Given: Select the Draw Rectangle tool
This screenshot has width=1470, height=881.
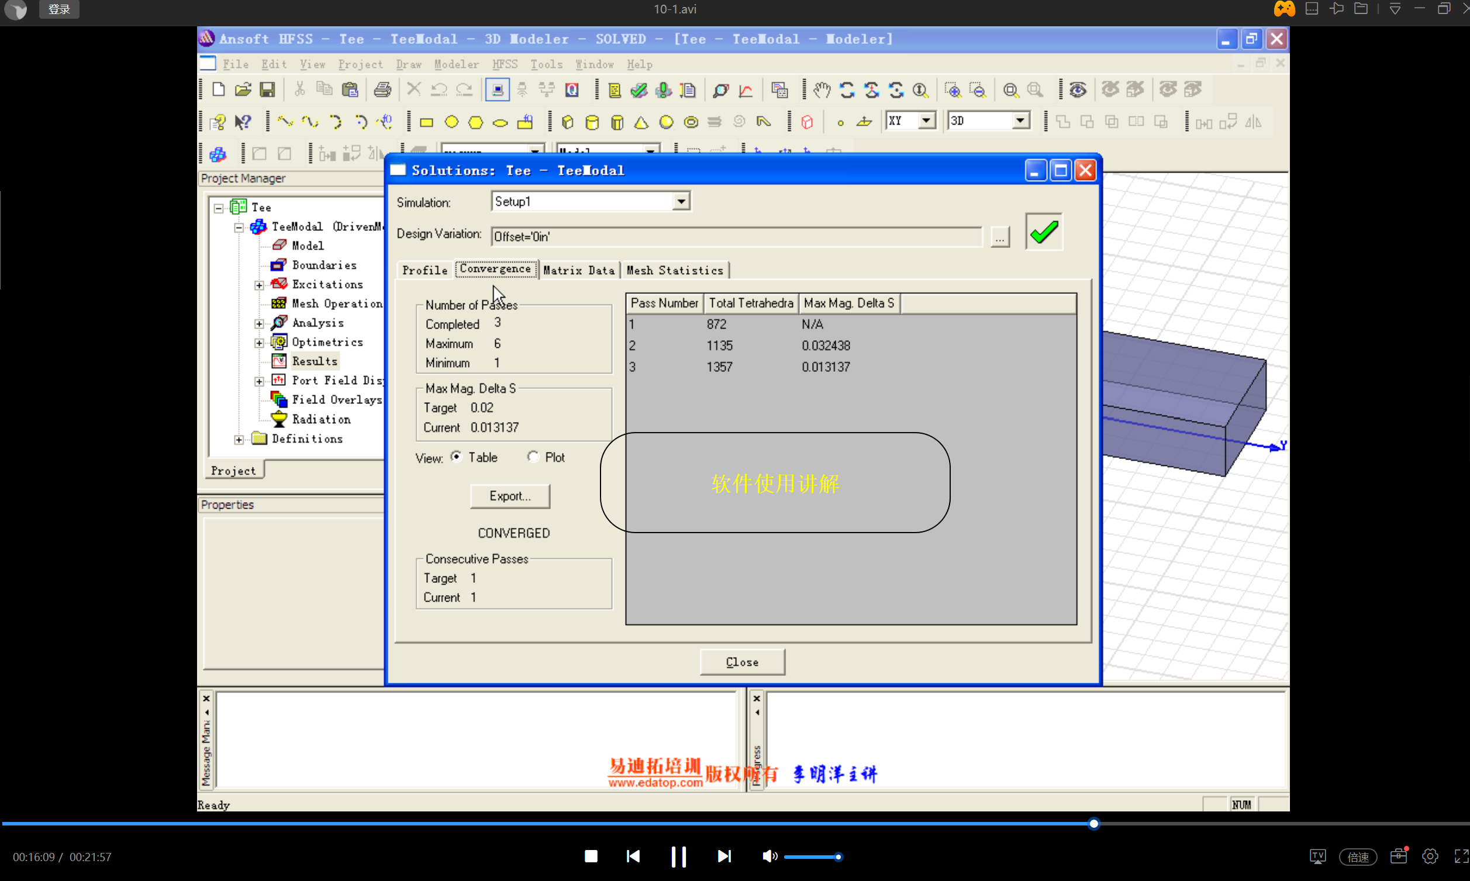Looking at the screenshot, I should pos(426,122).
